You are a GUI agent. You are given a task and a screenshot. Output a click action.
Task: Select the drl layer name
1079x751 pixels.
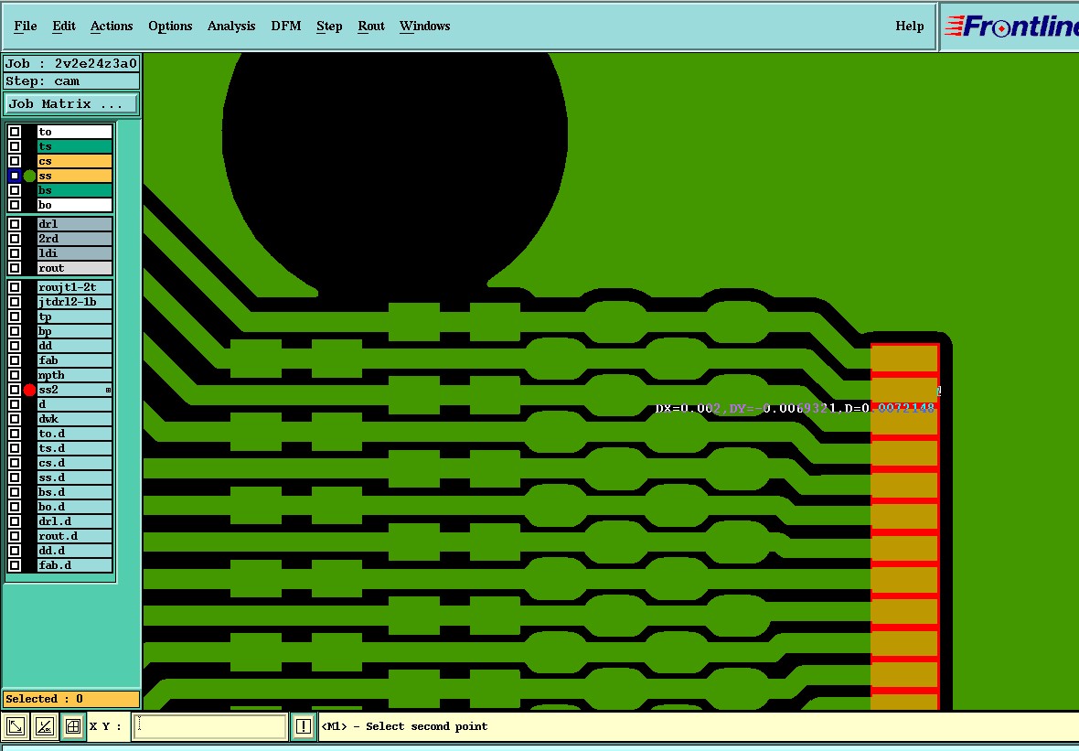[74, 224]
